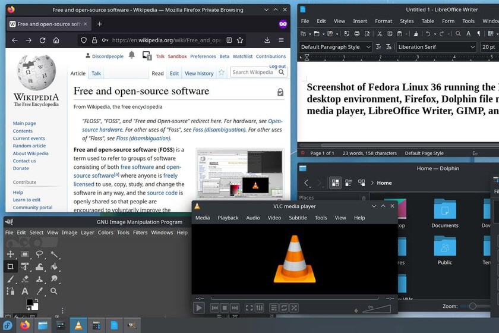Screen dimensions: 499x333
Task: Open the Colors menu in GIMP
Action: 105,233
